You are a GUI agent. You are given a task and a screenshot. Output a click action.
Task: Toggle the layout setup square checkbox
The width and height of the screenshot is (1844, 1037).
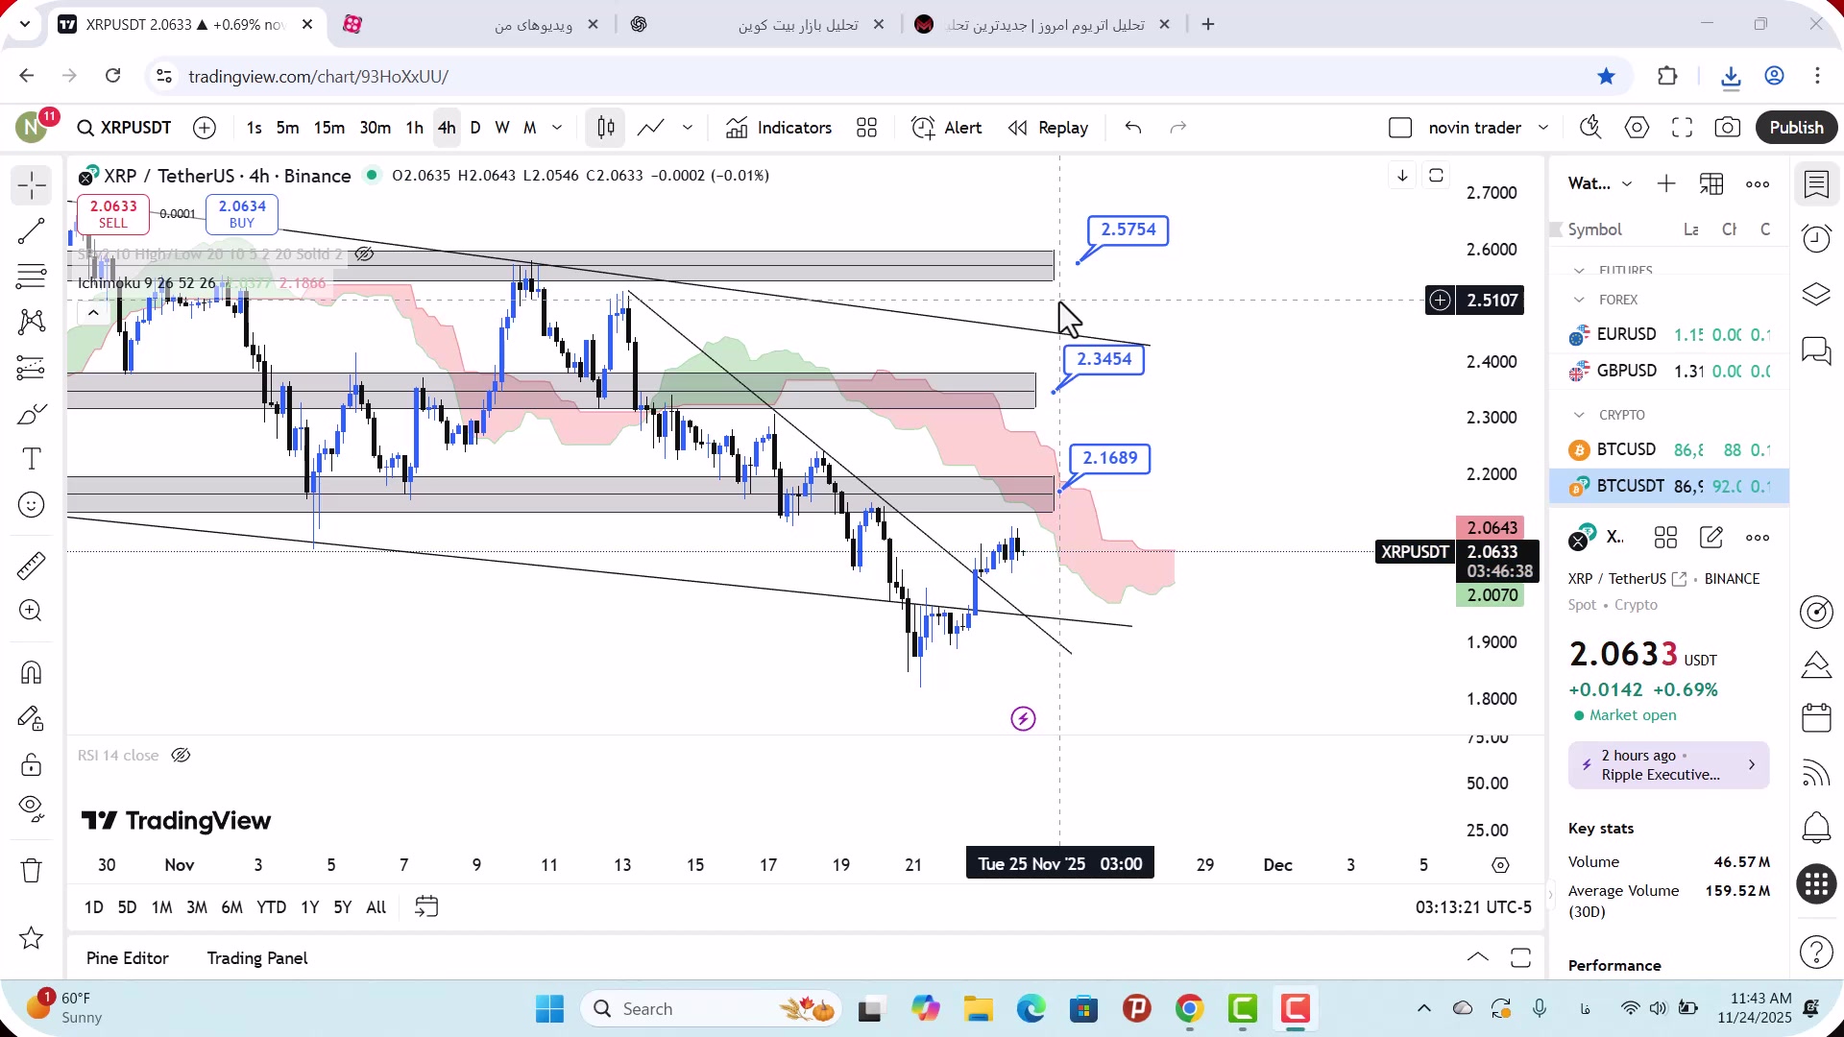coord(1400,128)
